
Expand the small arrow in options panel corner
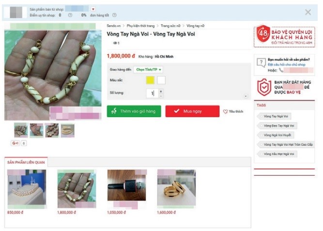(246, 96)
